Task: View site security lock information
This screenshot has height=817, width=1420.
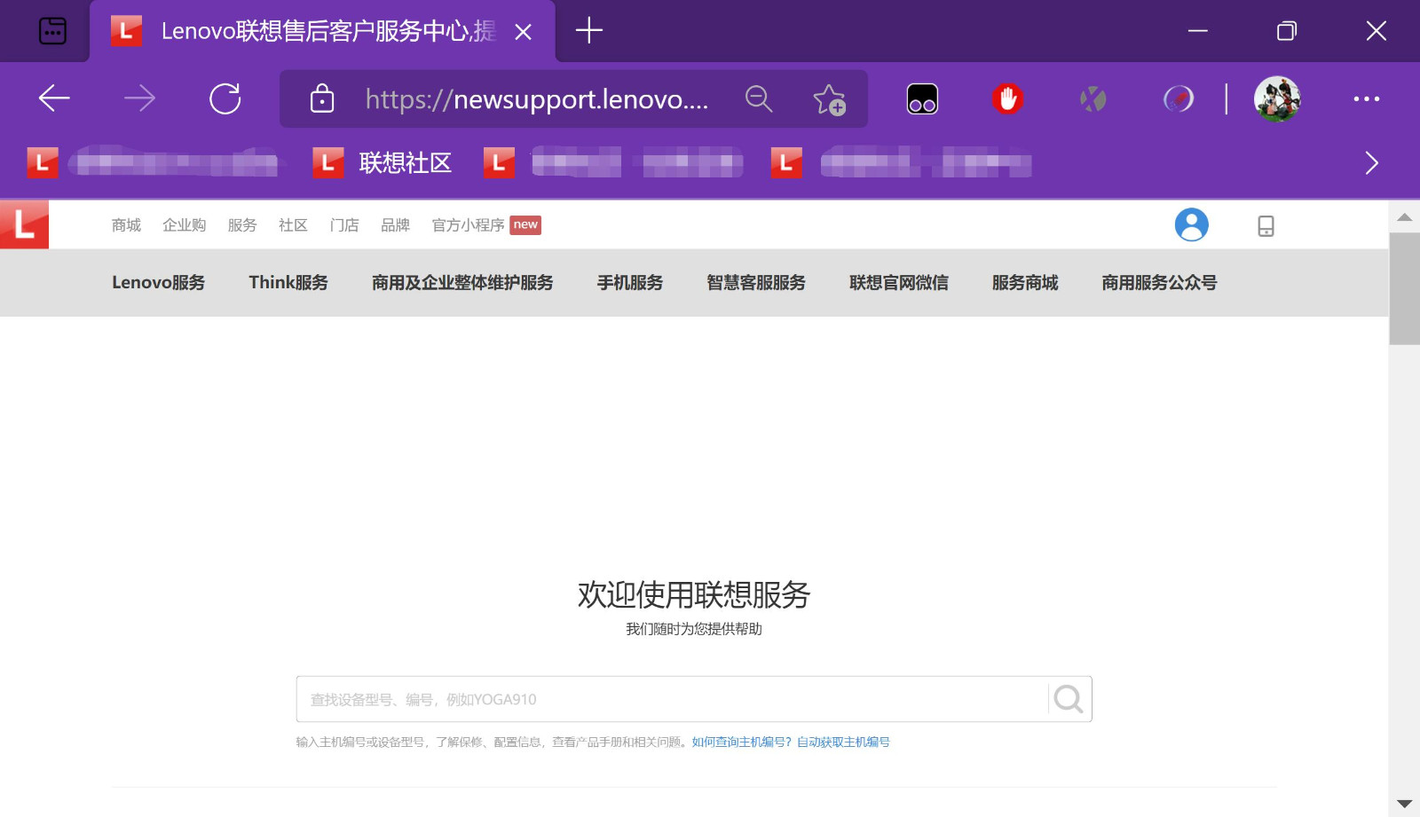Action: pyautogui.click(x=322, y=98)
